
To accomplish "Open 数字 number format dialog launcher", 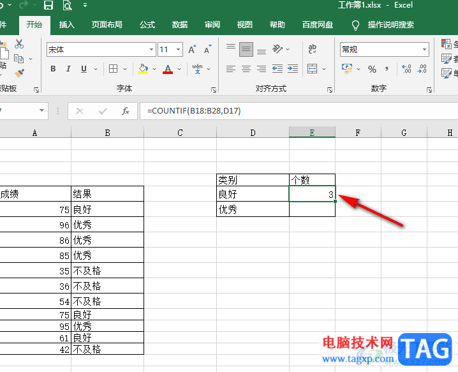I will coord(429,90).
